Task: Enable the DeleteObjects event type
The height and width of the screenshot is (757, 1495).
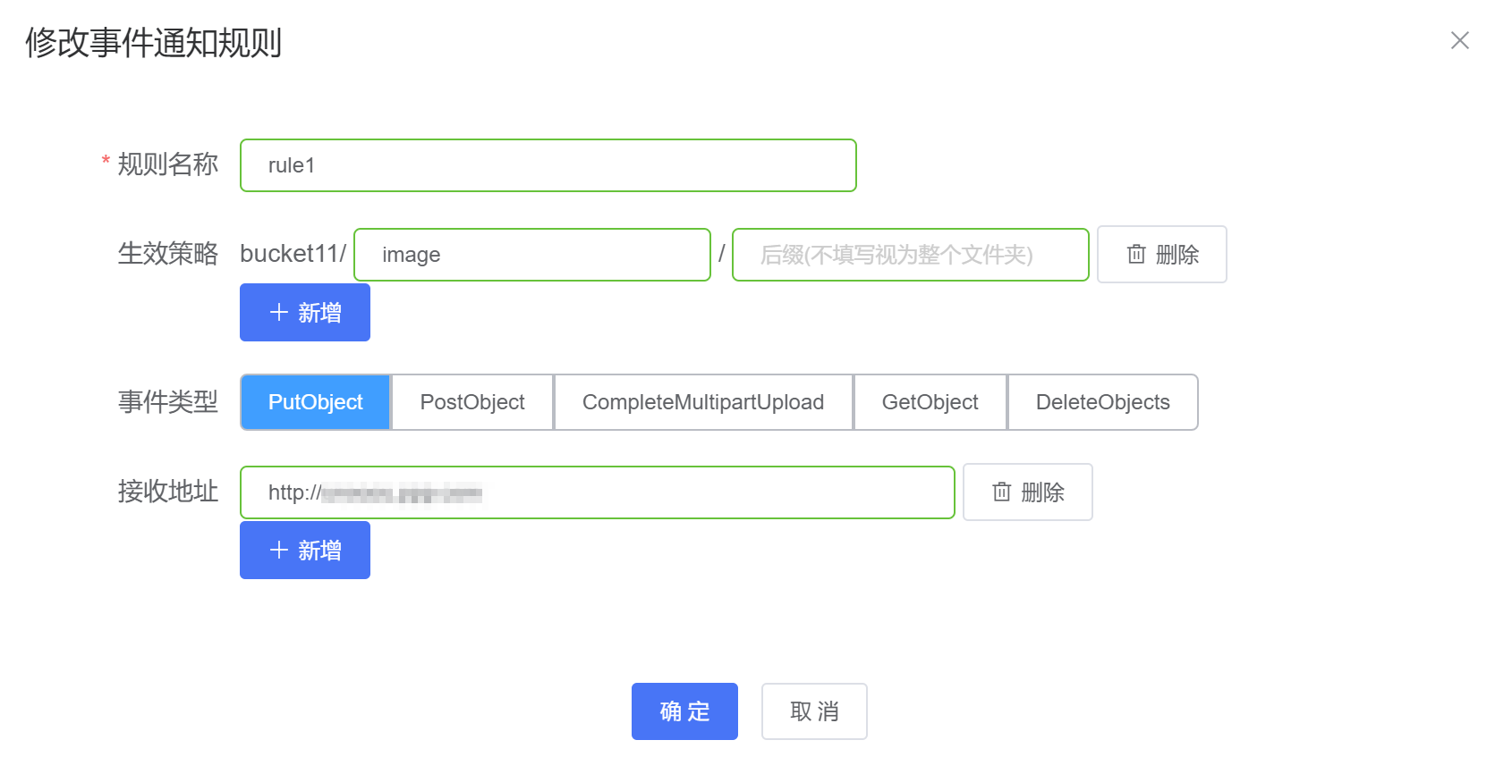Action: (x=1102, y=402)
